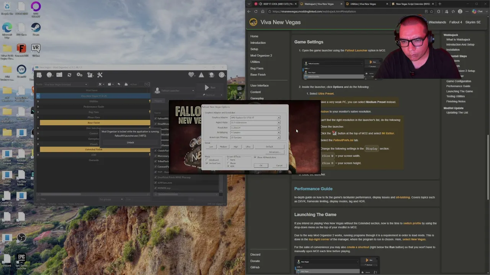The width and height of the screenshot is (490, 275).
Task: Select the Ultra detail preset button
Action: [248, 147]
